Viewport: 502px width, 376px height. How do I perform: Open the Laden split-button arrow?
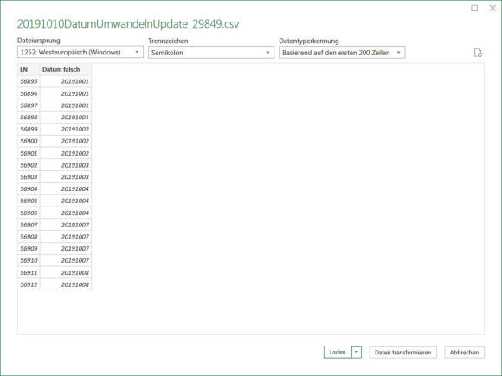(x=357, y=352)
